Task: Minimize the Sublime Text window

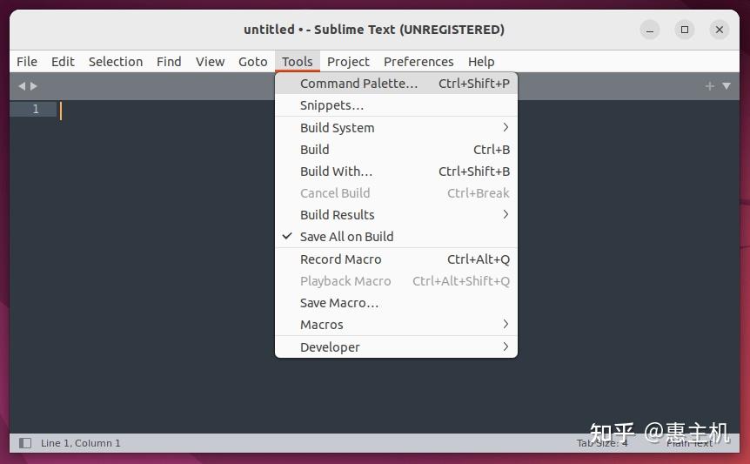Action: click(x=650, y=30)
